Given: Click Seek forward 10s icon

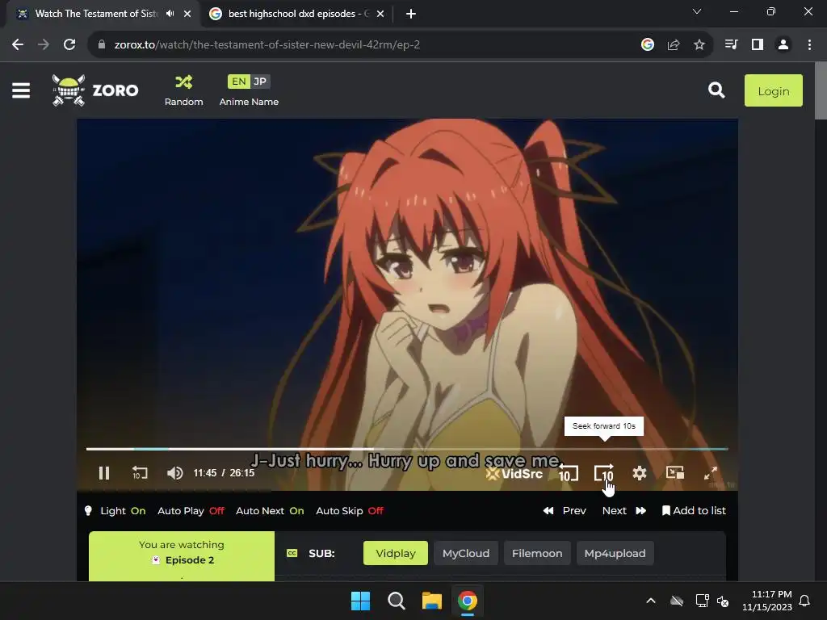Looking at the screenshot, I should click(604, 473).
